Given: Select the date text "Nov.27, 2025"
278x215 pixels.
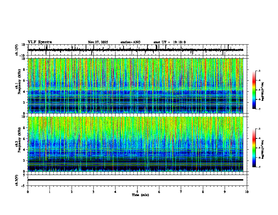Looking at the screenshot, I should 98,42.
